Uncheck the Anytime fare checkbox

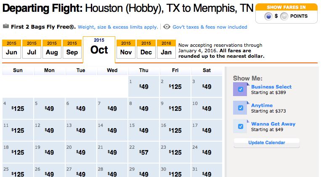tap(241, 108)
